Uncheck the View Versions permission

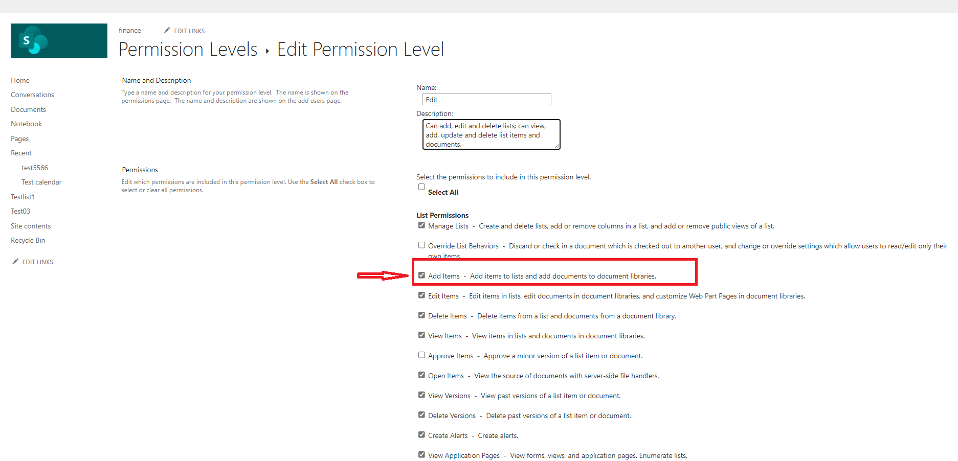tap(421, 395)
